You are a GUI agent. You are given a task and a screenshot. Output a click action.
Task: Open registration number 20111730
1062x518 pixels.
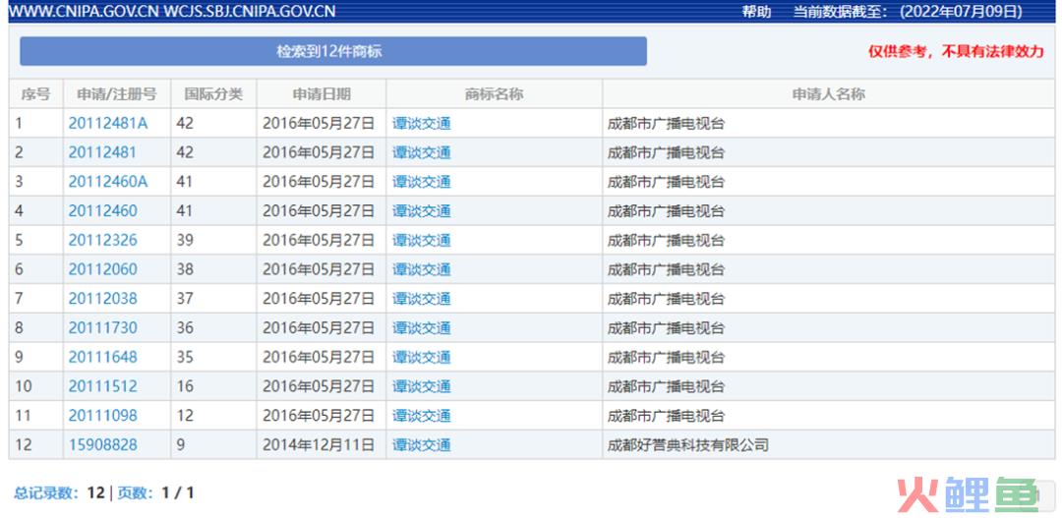102,327
